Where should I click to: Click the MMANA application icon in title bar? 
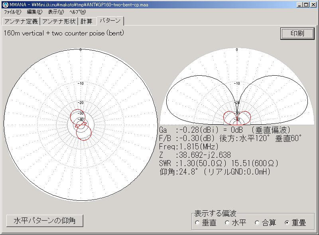click(5, 4)
